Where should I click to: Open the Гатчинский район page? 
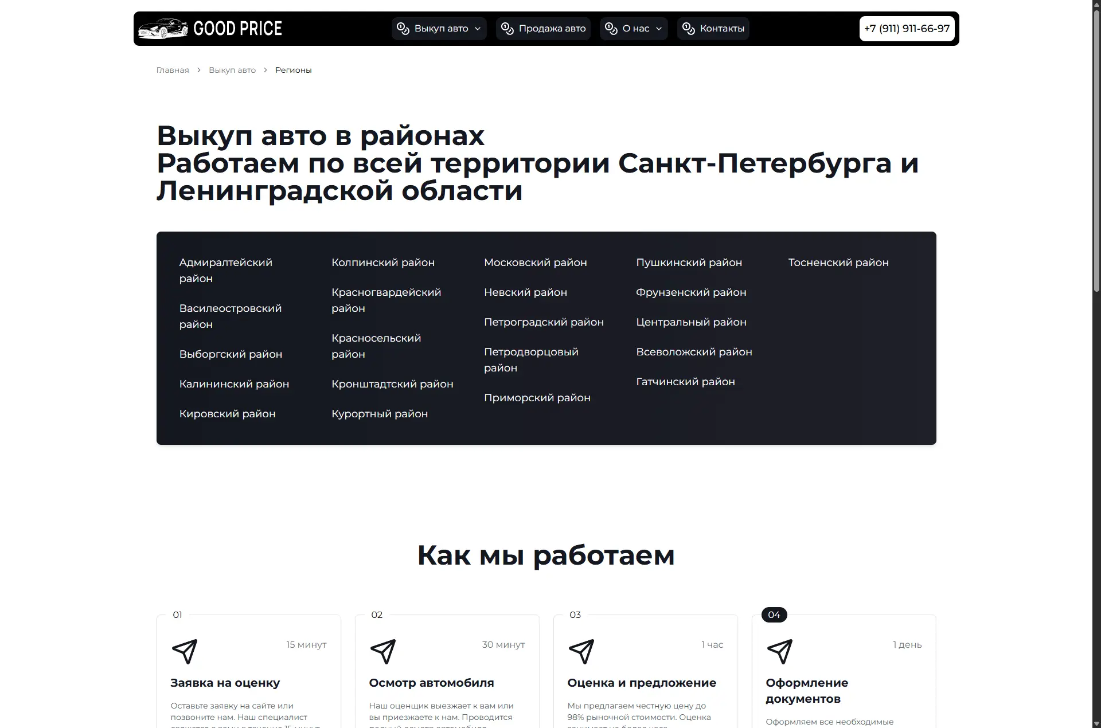685,381
